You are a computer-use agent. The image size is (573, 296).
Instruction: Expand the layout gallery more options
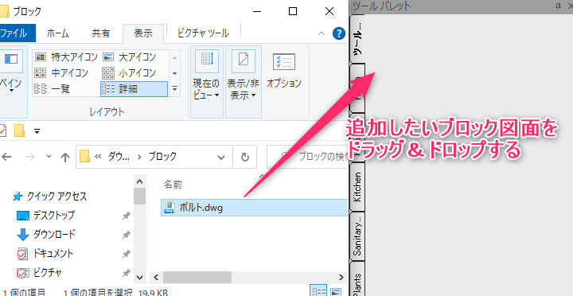(174, 88)
